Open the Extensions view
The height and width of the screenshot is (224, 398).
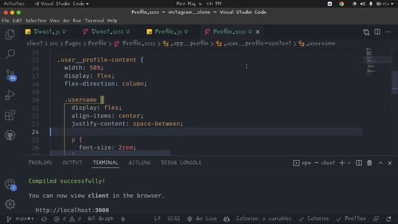pos(10,115)
